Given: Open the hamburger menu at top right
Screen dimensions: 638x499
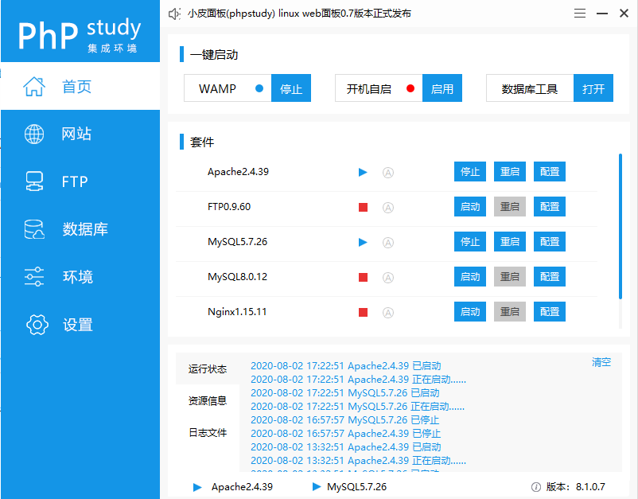Looking at the screenshot, I should (x=579, y=13).
